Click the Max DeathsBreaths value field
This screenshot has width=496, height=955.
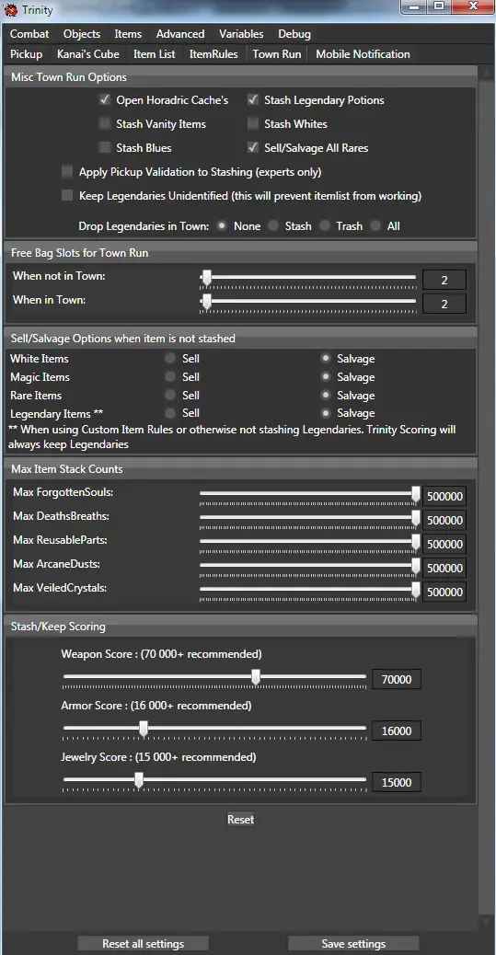pyautogui.click(x=444, y=520)
